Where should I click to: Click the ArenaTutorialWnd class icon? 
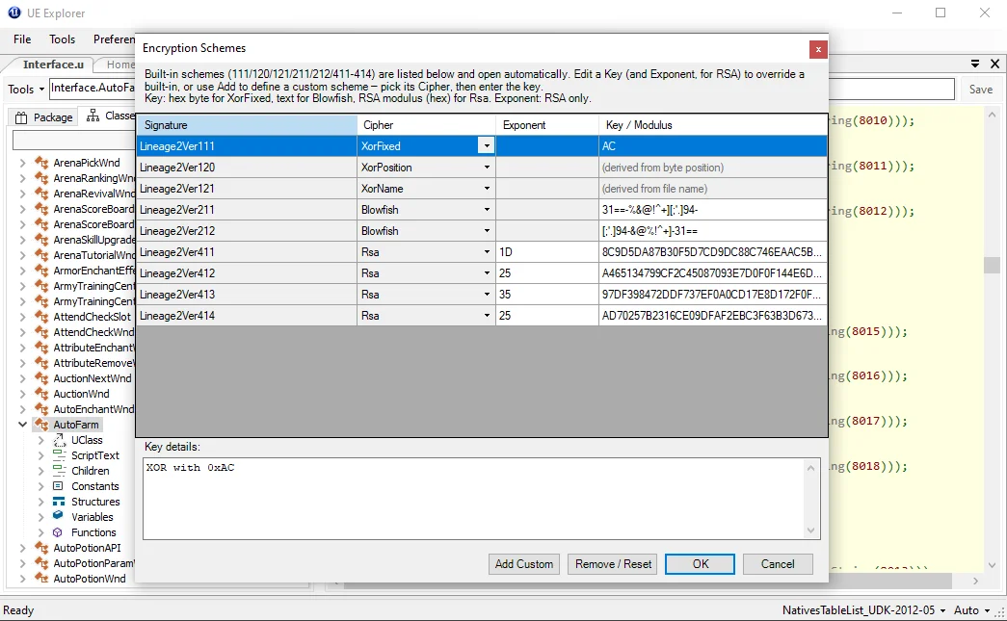(41, 255)
